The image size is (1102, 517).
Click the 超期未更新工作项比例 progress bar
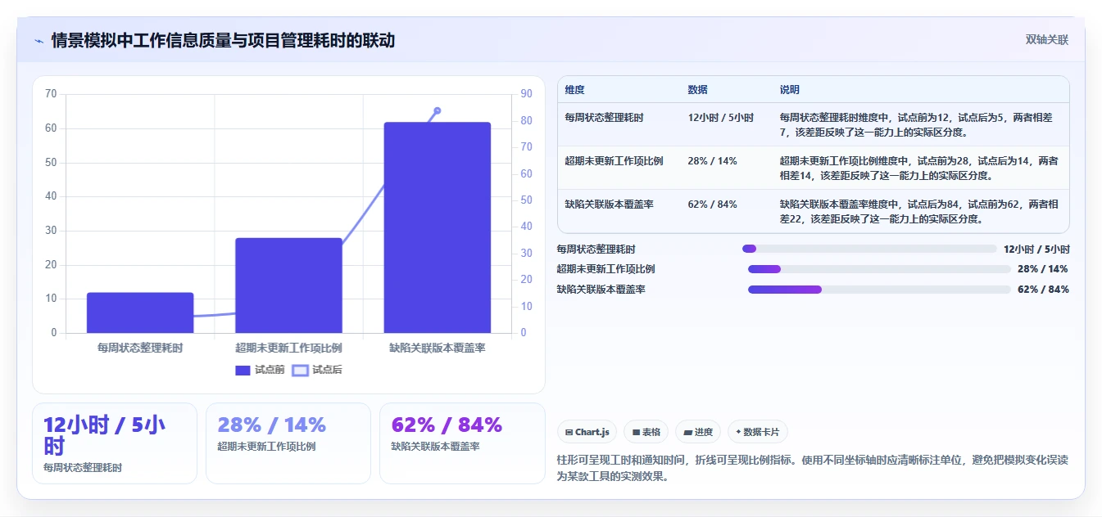[x=879, y=269]
